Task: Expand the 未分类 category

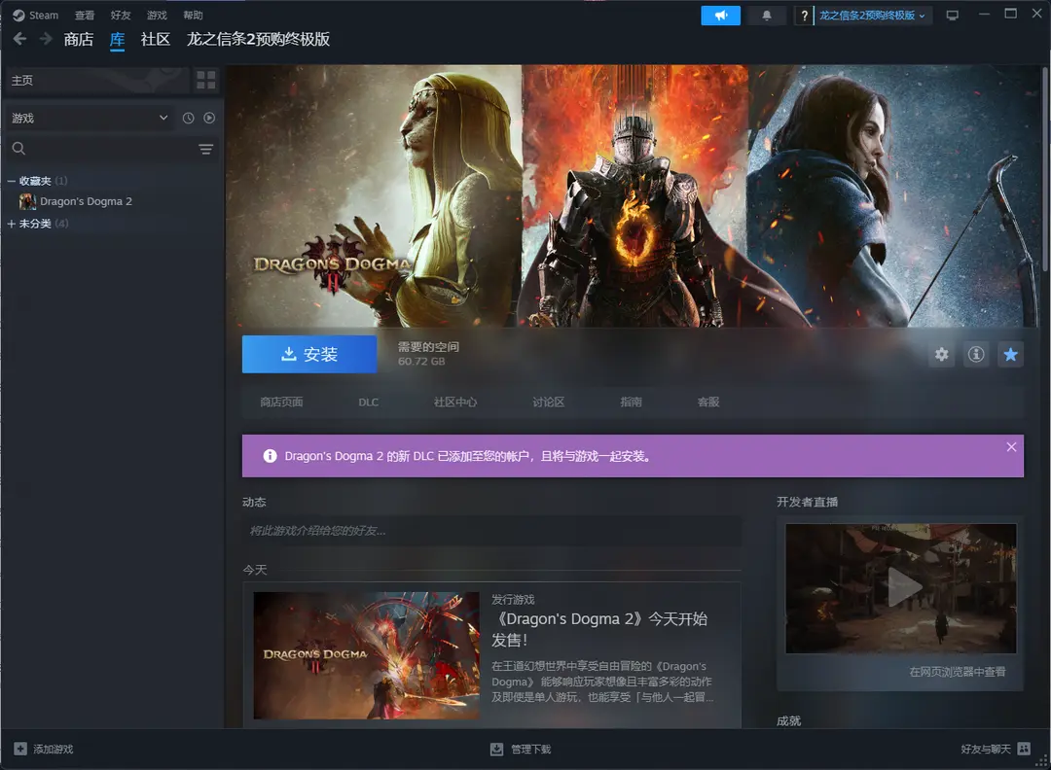Action: click(x=12, y=224)
